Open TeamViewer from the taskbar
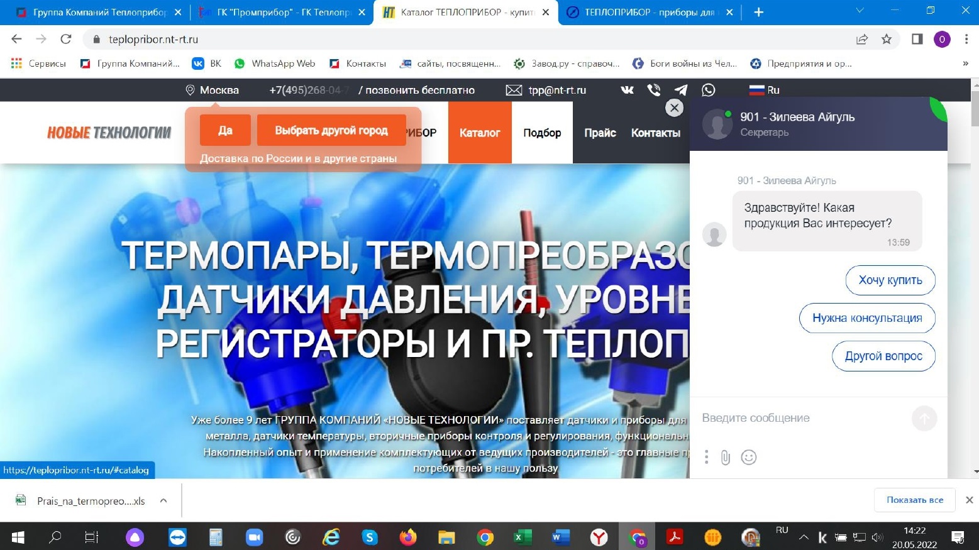Image resolution: width=979 pixels, height=550 pixels. point(177,537)
